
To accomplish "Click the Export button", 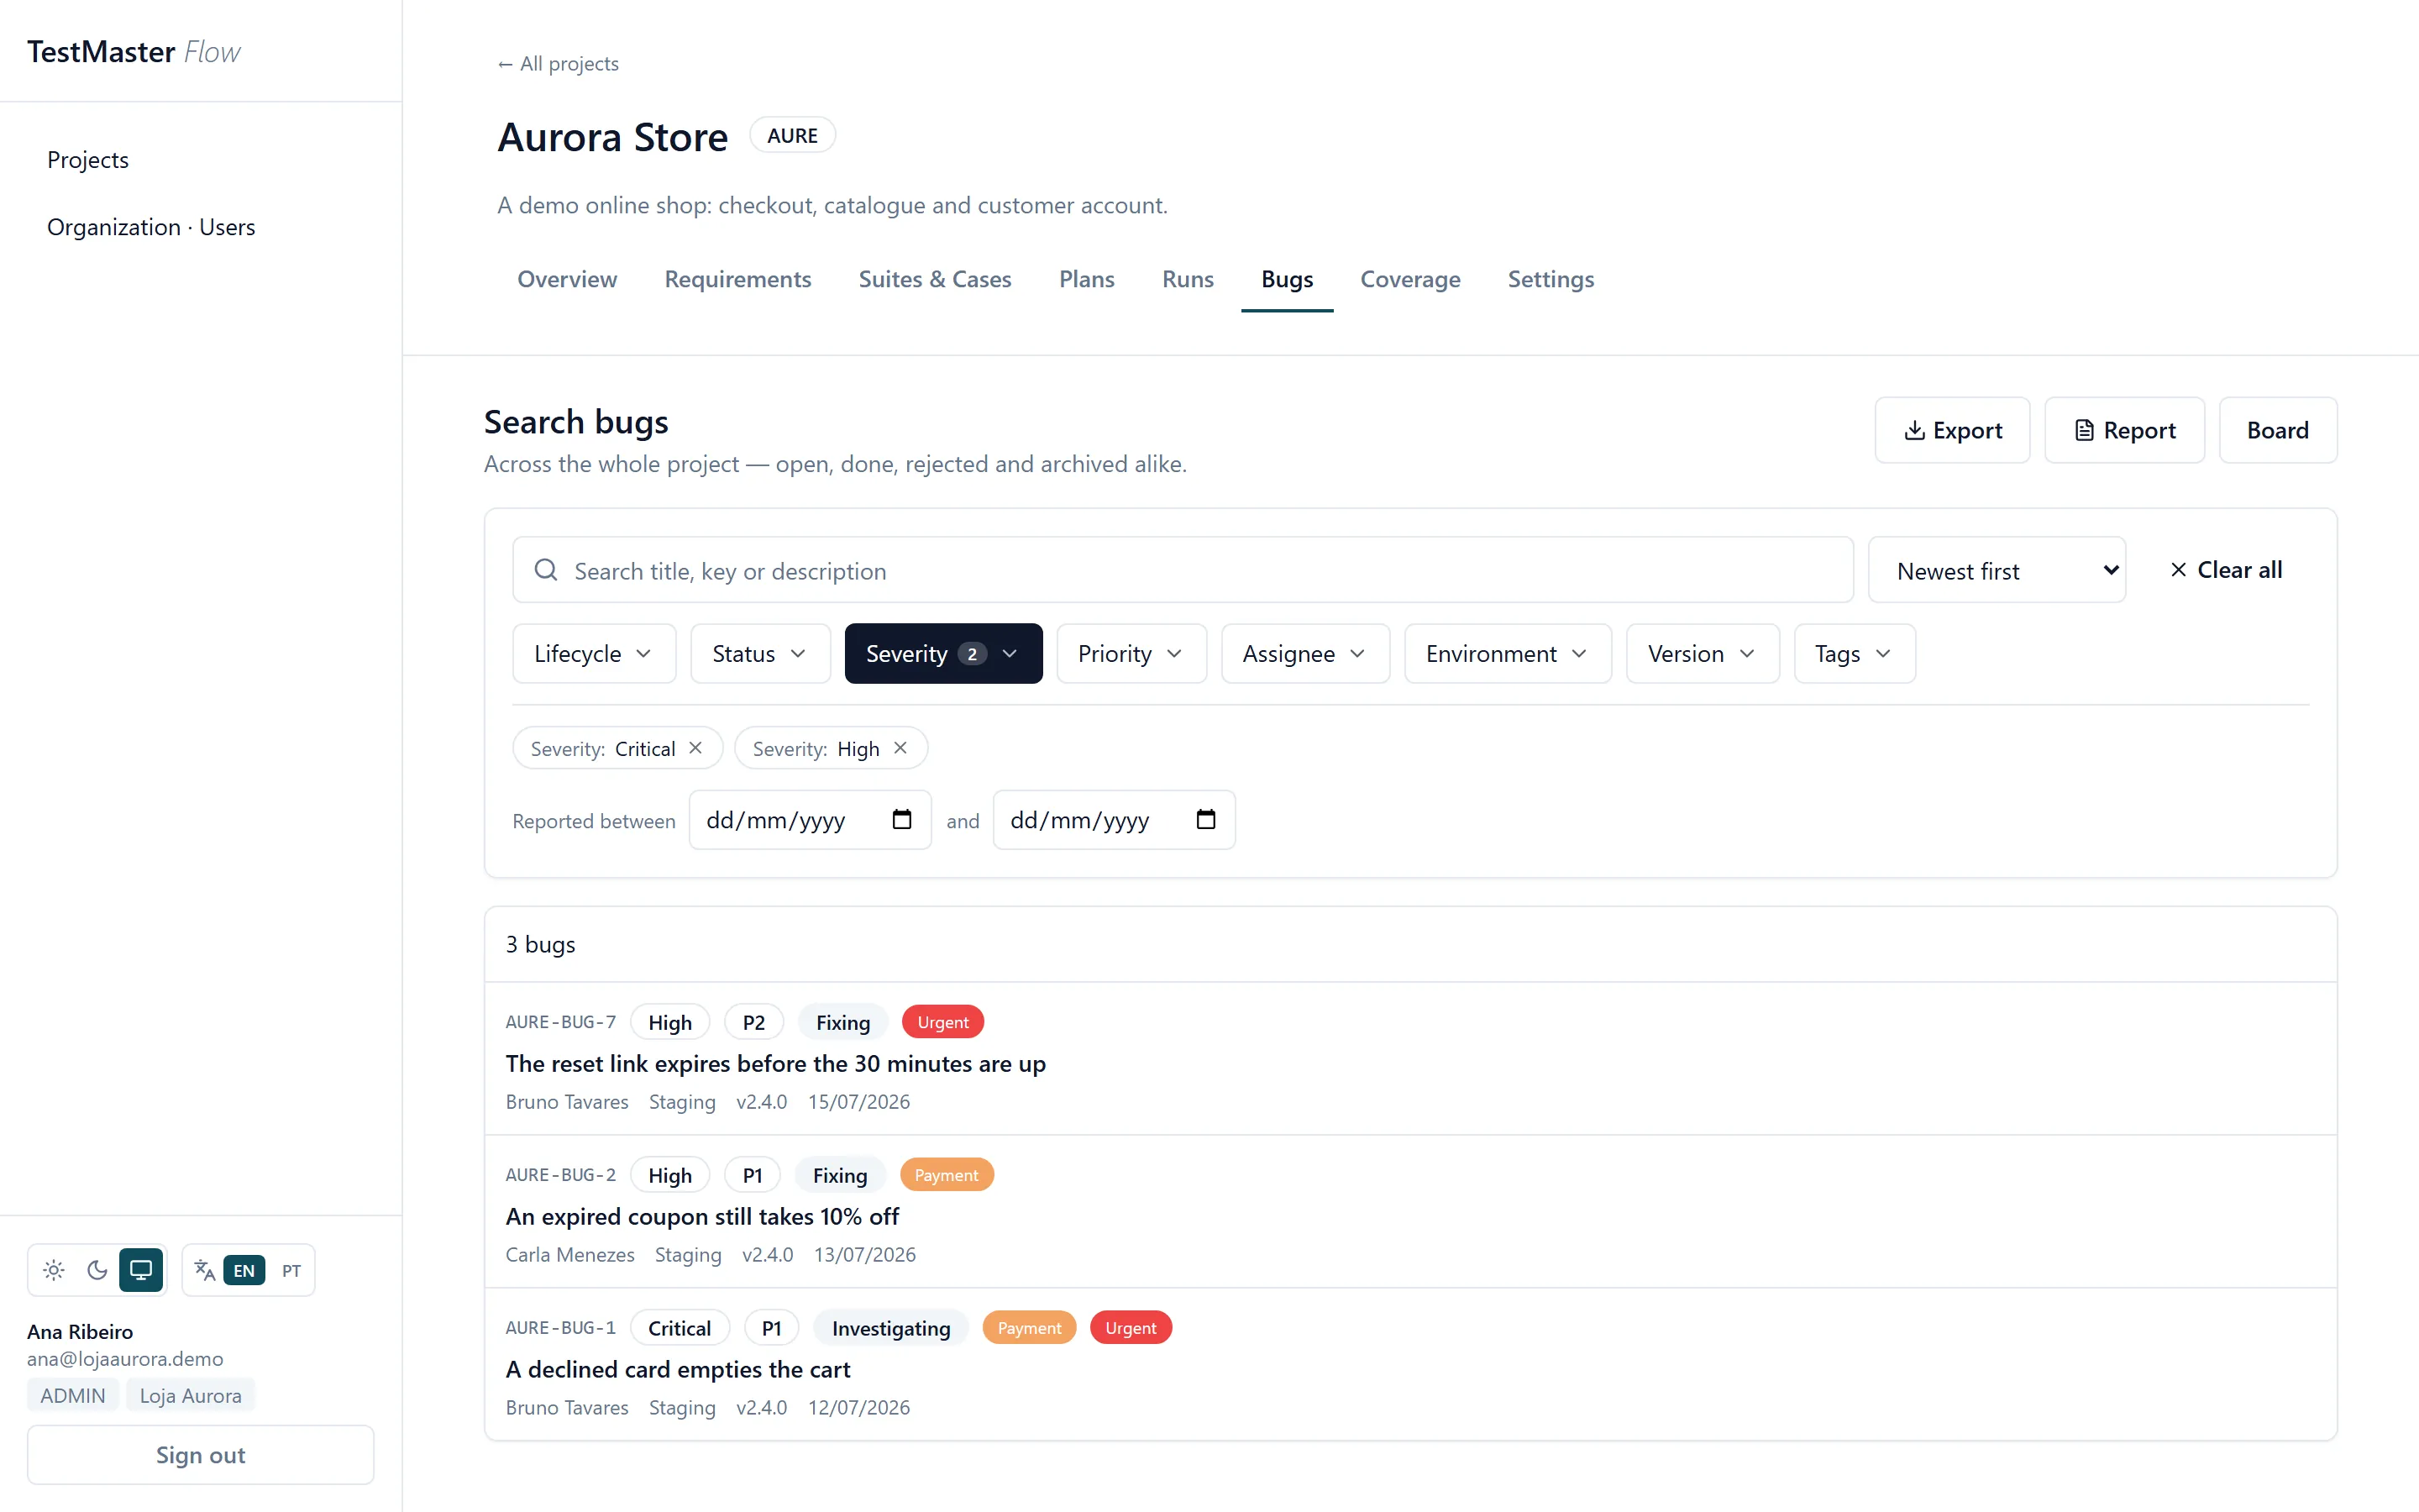I will [1952, 431].
